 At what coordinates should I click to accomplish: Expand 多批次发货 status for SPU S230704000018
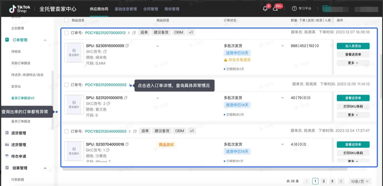(x=282, y=144)
